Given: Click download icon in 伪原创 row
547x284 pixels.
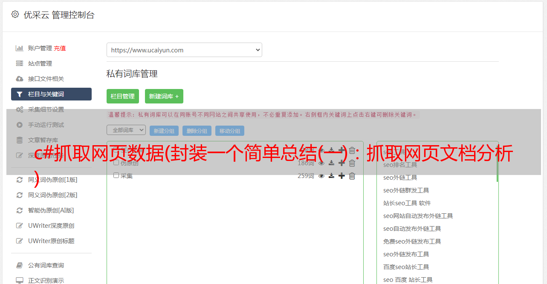Looking at the screenshot, I should (331, 163).
